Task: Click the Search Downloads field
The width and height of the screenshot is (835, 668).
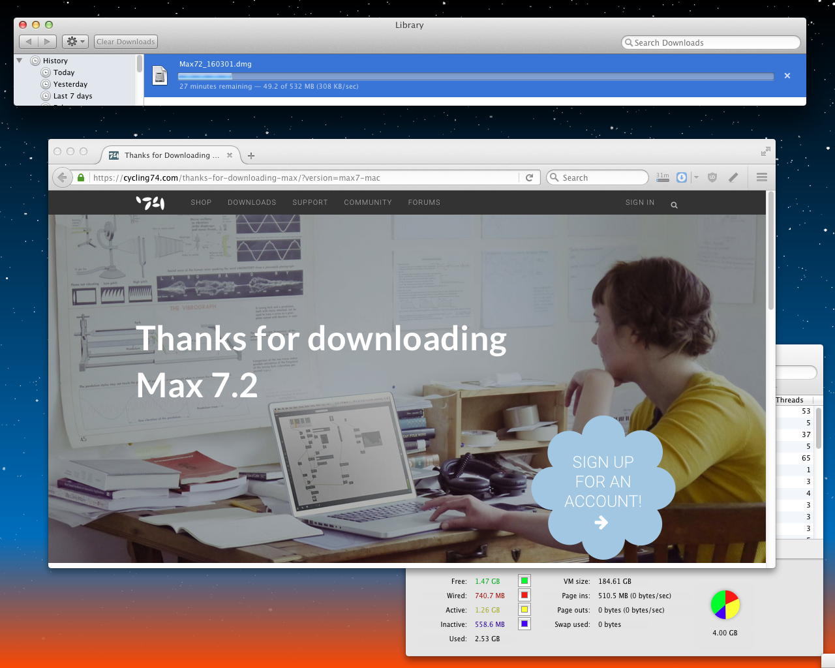Action: pos(711,42)
